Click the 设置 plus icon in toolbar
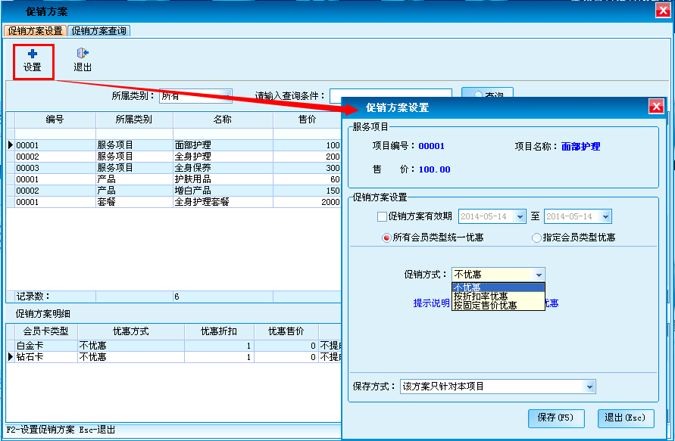 (x=33, y=54)
